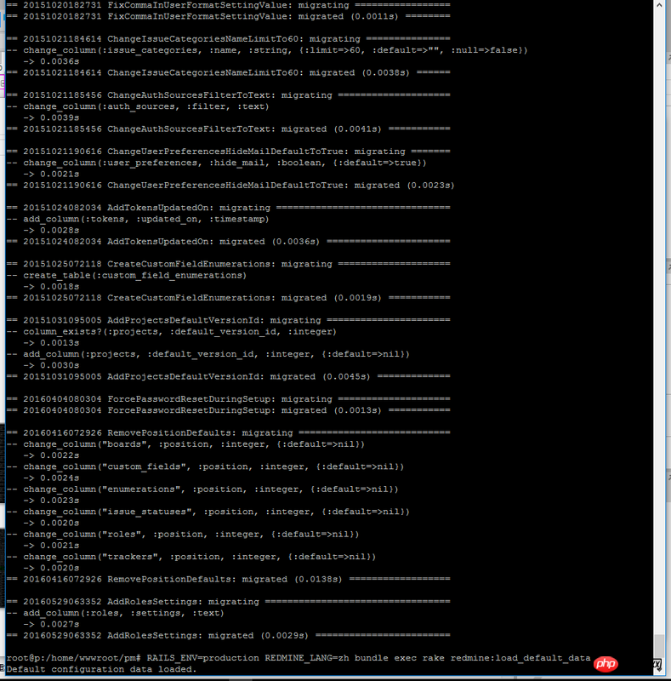Click the 'rake redmine:load_default_data' command line

(x=299, y=658)
